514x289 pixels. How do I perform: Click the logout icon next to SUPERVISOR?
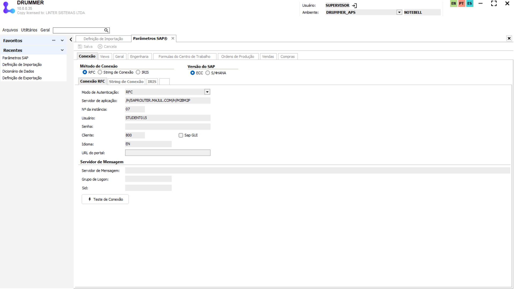tap(354, 5)
